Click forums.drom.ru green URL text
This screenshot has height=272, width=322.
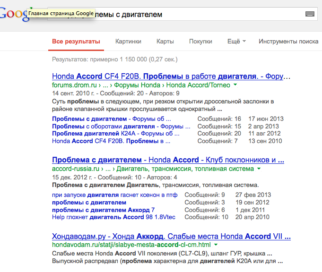coord(74,85)
